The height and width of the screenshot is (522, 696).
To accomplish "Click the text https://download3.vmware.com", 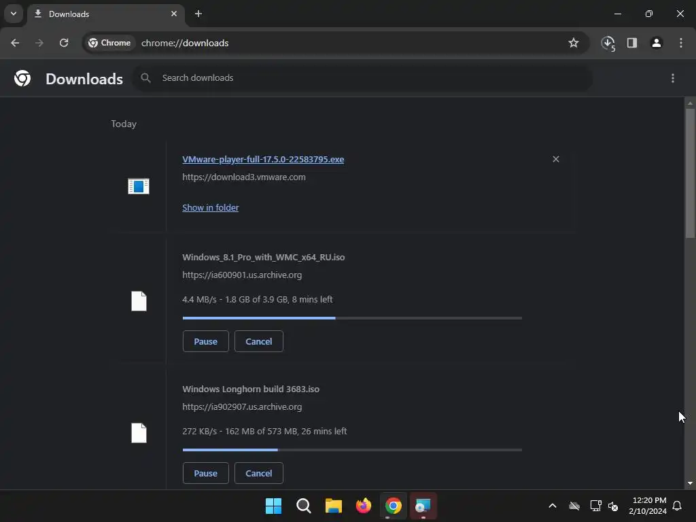I will 244,177.
